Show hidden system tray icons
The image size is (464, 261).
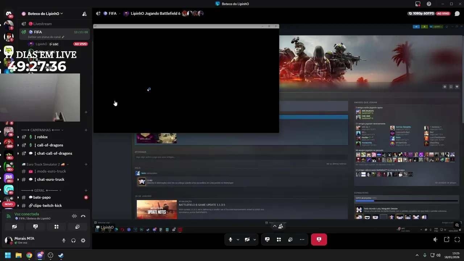417,255
